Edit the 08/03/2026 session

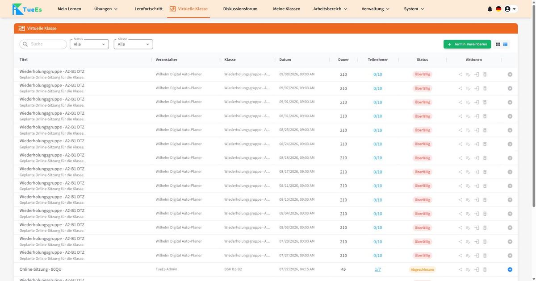pyautogui.click(x=468, y=227)
